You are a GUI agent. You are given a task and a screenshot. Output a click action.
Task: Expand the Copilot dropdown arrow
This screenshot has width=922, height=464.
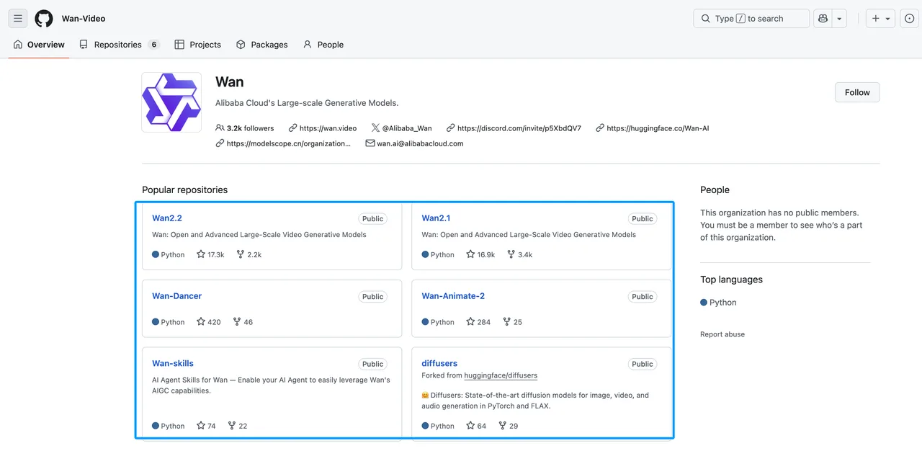click(839, 19)
